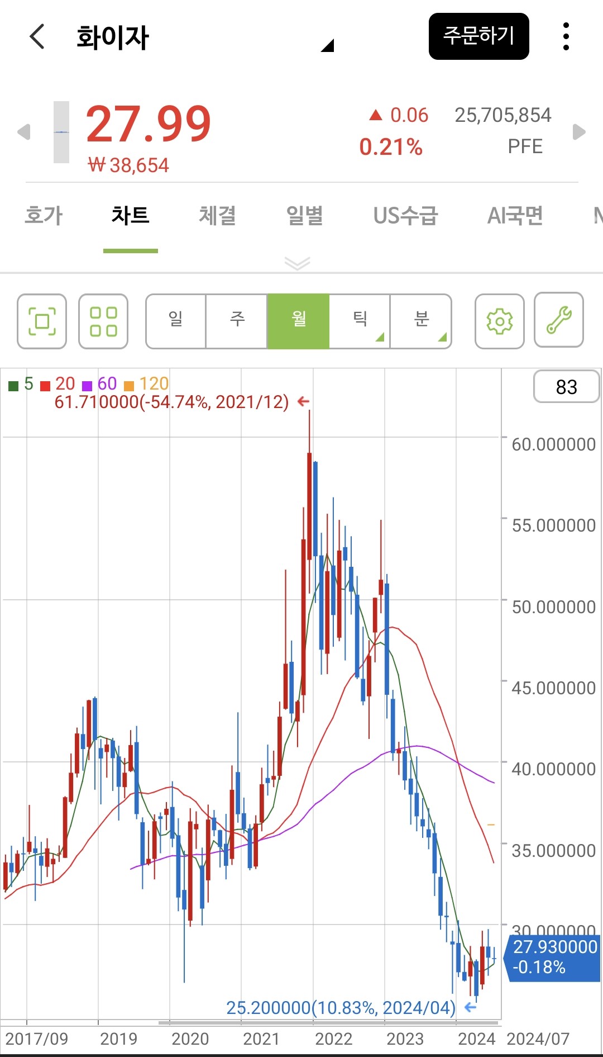The width and height of the screenshot is (603, 1057).
Task: Tap the PFE ticker symbol
Action: coord(525,146)
